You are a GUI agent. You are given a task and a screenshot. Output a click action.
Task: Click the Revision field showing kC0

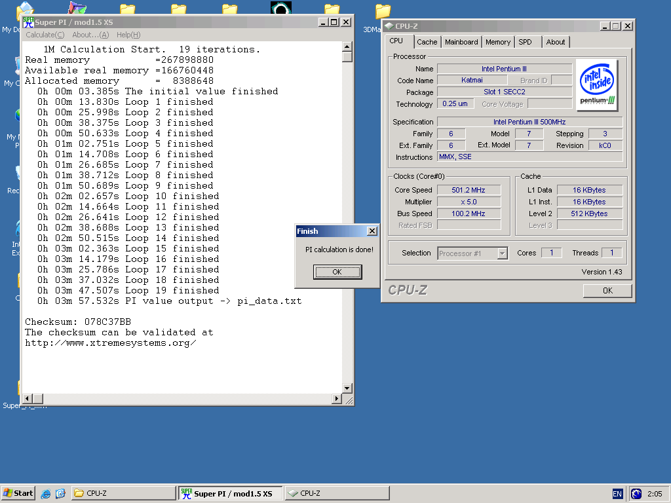605,145
